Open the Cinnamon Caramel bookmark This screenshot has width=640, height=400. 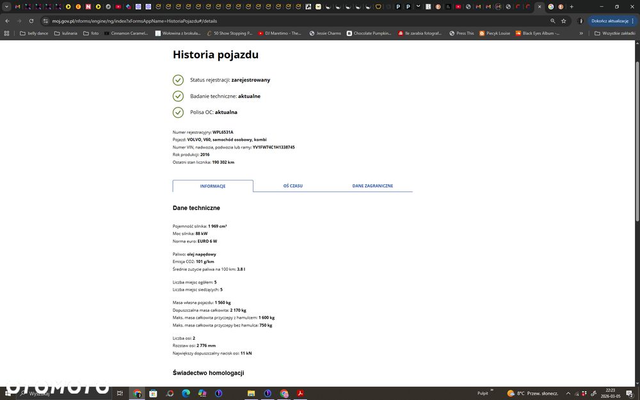(126, 33)
